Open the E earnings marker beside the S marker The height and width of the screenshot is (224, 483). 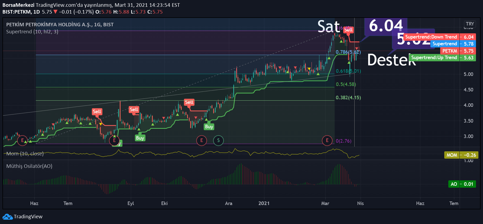[x=202, y=140]
